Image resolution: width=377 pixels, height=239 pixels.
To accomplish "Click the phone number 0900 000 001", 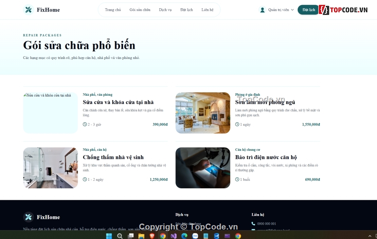I will pos(266,224).
